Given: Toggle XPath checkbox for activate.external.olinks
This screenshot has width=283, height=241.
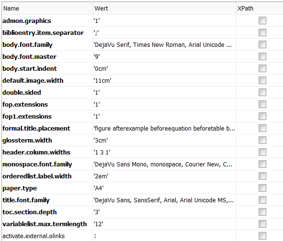Looking at the screenshot, I should coord(262,236).
